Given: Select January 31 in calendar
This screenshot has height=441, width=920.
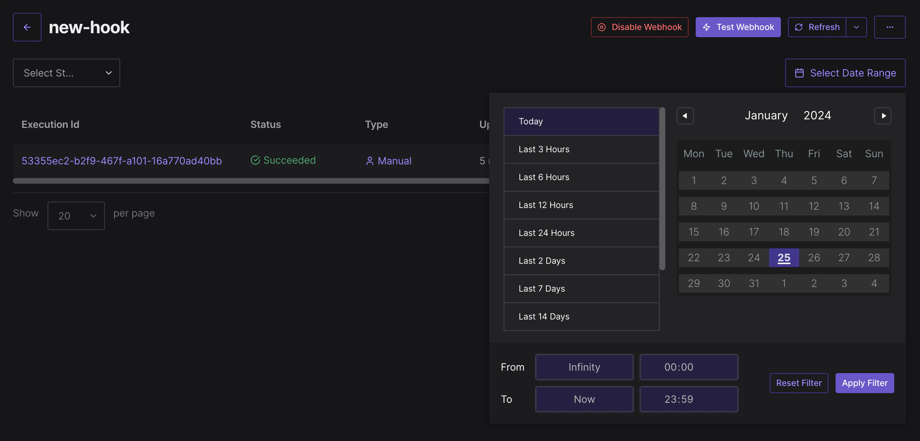Looking at the screenshot, I should pyautogui.click(x=754, y=283).
